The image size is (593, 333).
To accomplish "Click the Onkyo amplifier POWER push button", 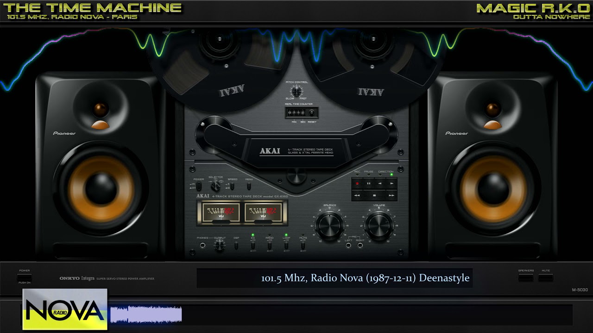I will (24, 277).
